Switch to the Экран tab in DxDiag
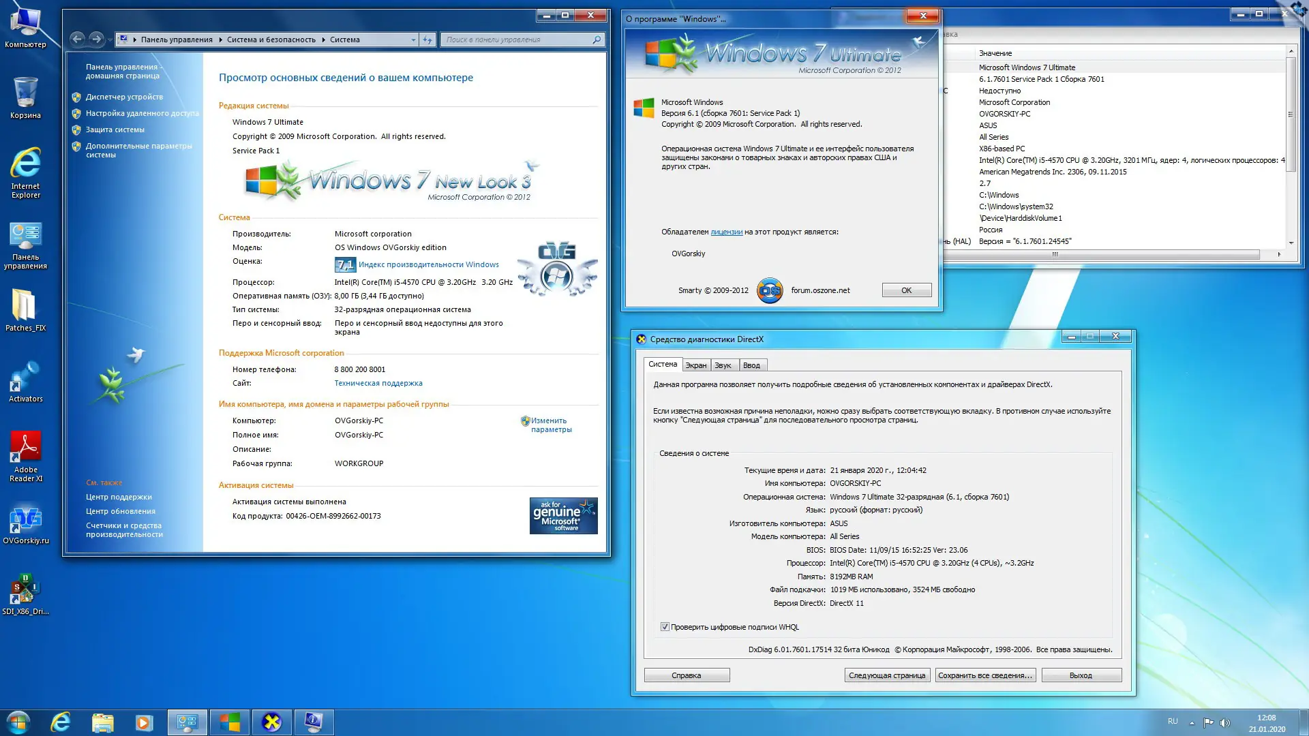 click(x=695, y=365)
